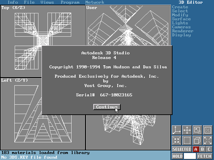Image resolution: width=214 pixels, height=160 pixels.
Task: Toggle the full screen viewport icon
Action: (197, 130)
